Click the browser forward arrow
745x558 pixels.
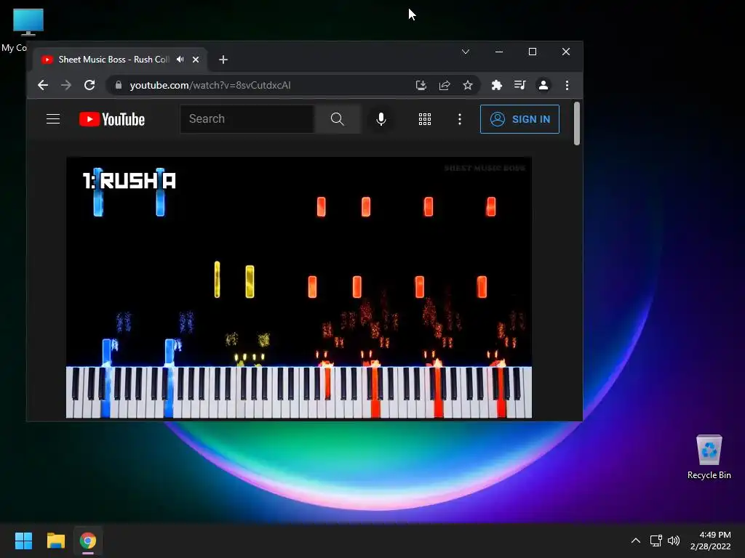click(66, 85)
